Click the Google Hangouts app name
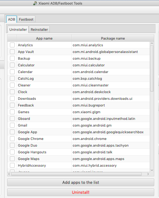 [32, 152]
